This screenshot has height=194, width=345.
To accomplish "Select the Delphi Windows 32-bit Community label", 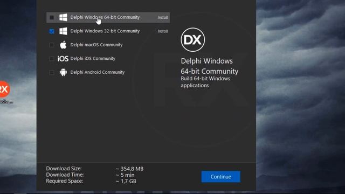I will 105,31.
